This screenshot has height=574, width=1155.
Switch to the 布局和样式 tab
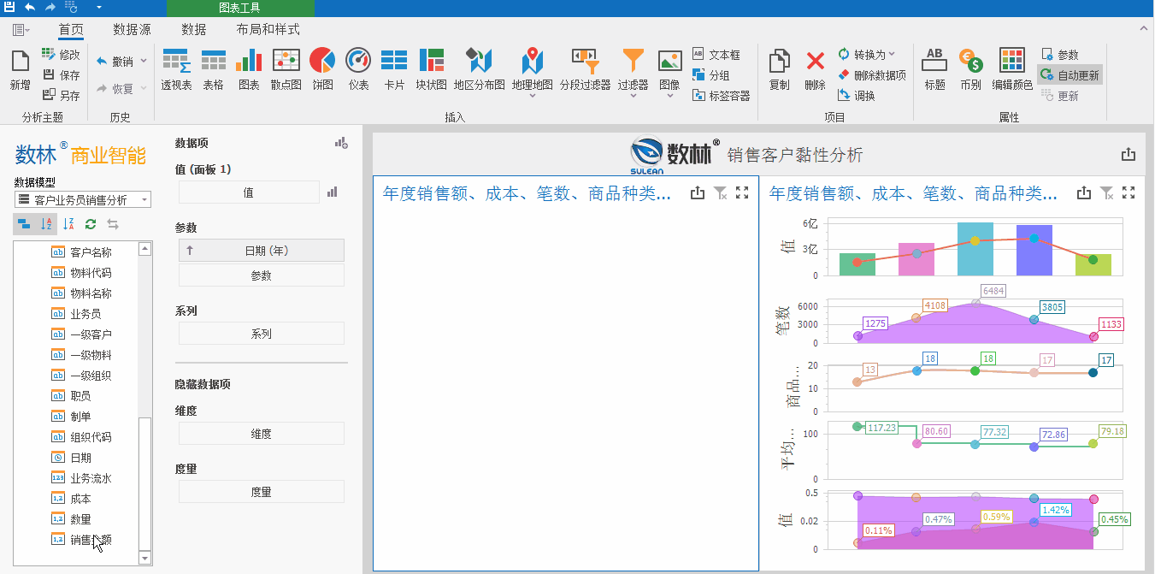click(268, 29)
